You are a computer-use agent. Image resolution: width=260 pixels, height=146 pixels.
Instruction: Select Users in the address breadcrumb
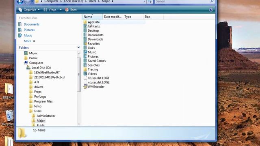(x=92, y=1)
